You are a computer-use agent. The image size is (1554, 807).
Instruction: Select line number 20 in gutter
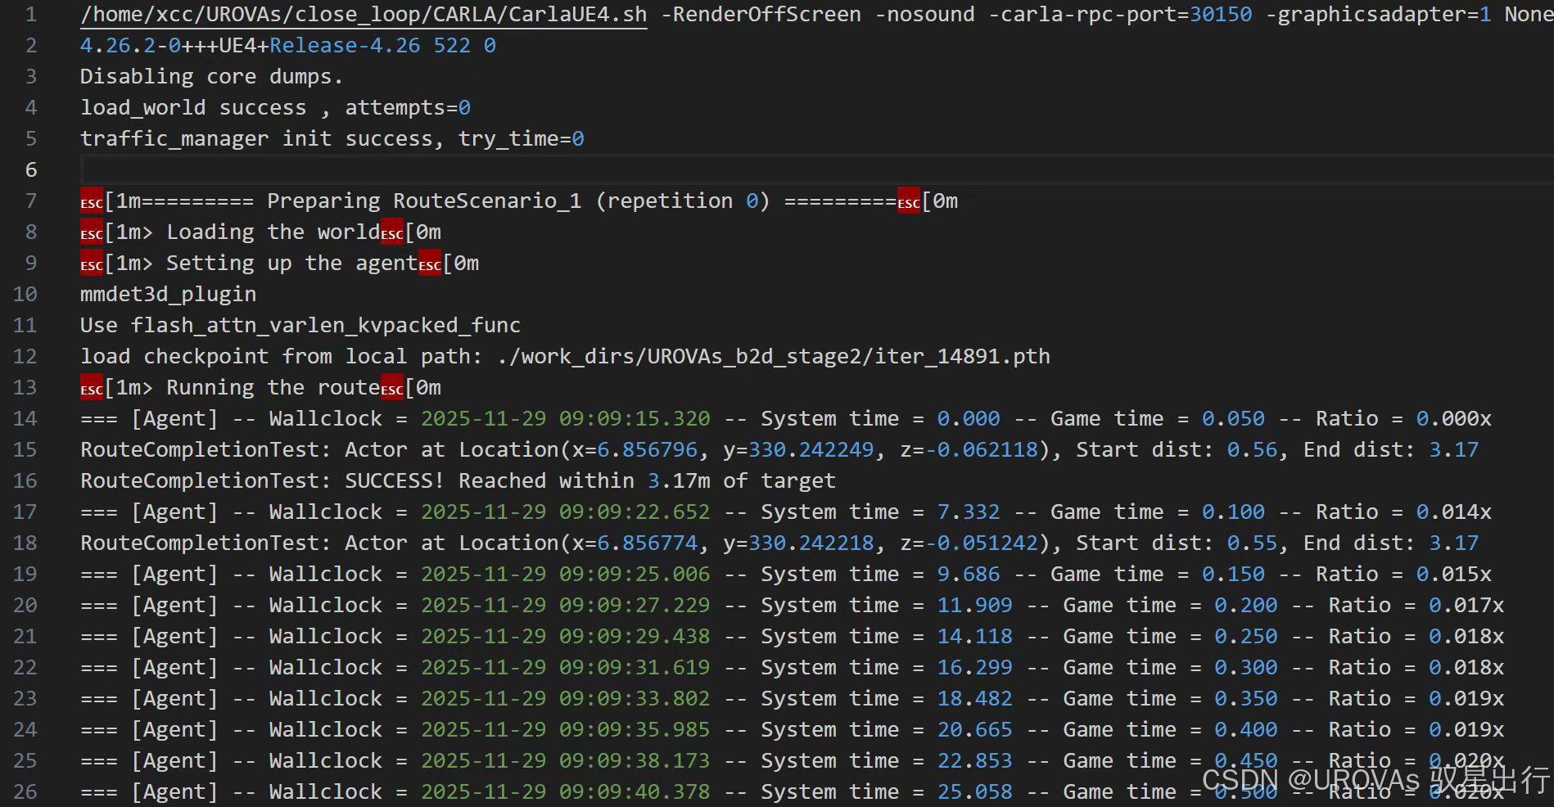click(x=25, y=606)
